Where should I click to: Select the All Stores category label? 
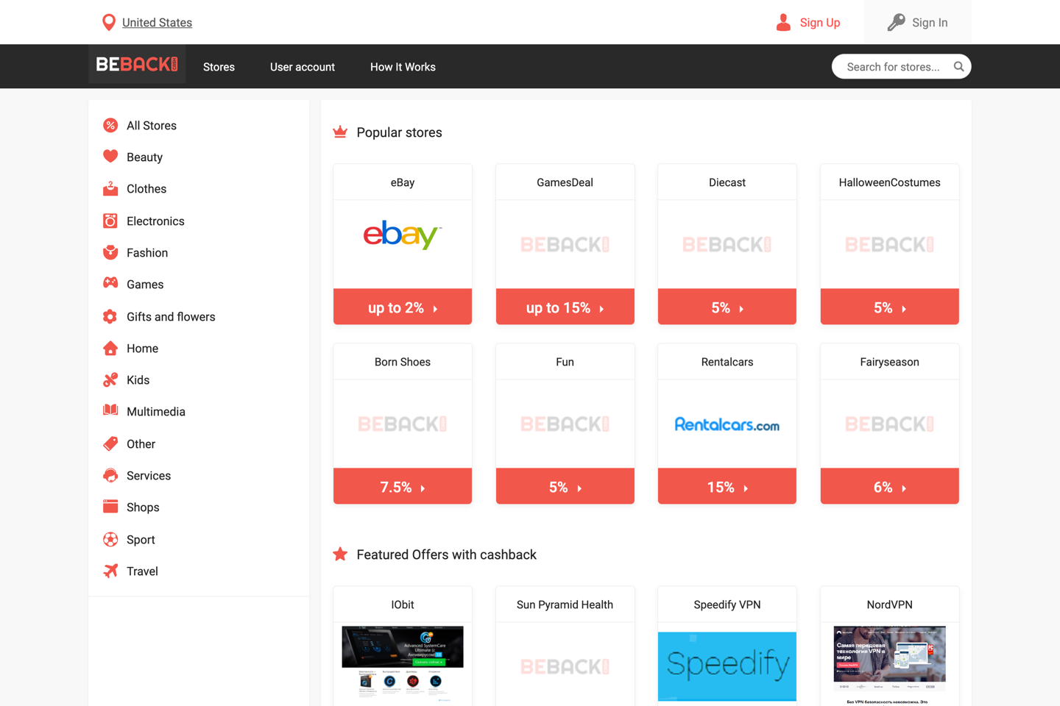(152, 126)
